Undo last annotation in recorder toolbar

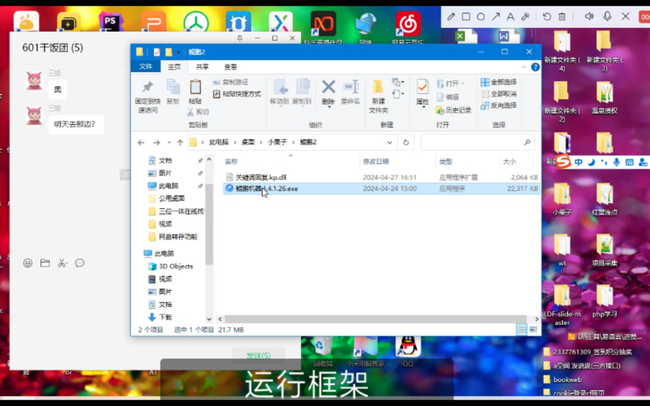coord(547,17)
